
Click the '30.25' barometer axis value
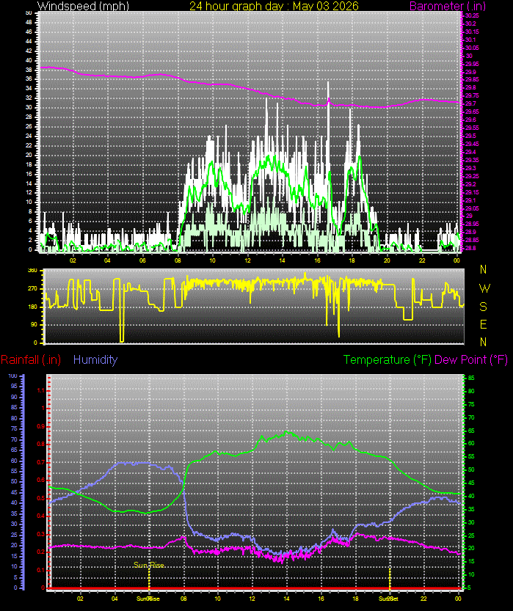(x=472, y=15)
